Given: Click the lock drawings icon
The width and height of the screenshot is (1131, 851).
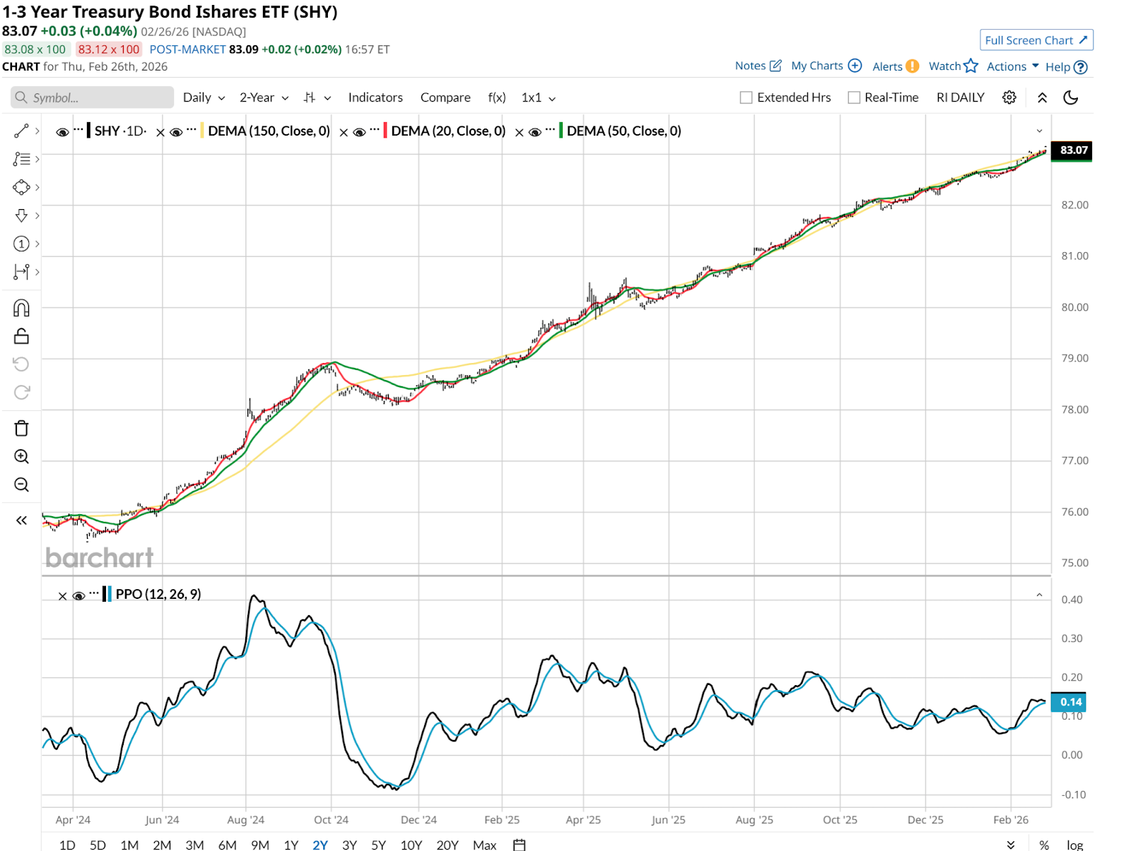Looking at the screenshot, I should pos(21,336).
